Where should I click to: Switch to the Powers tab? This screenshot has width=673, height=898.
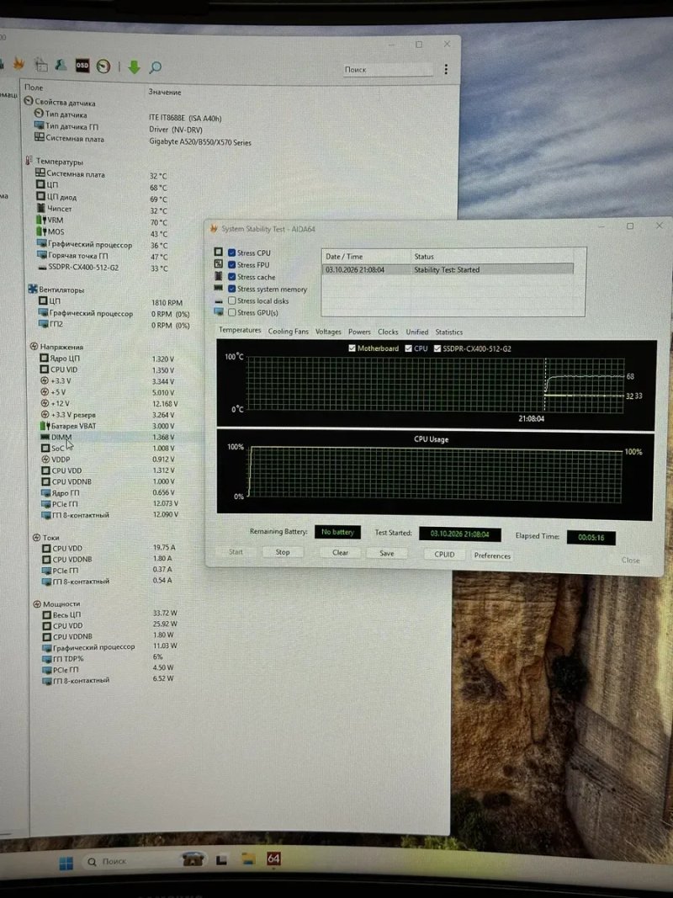(359, 332)
